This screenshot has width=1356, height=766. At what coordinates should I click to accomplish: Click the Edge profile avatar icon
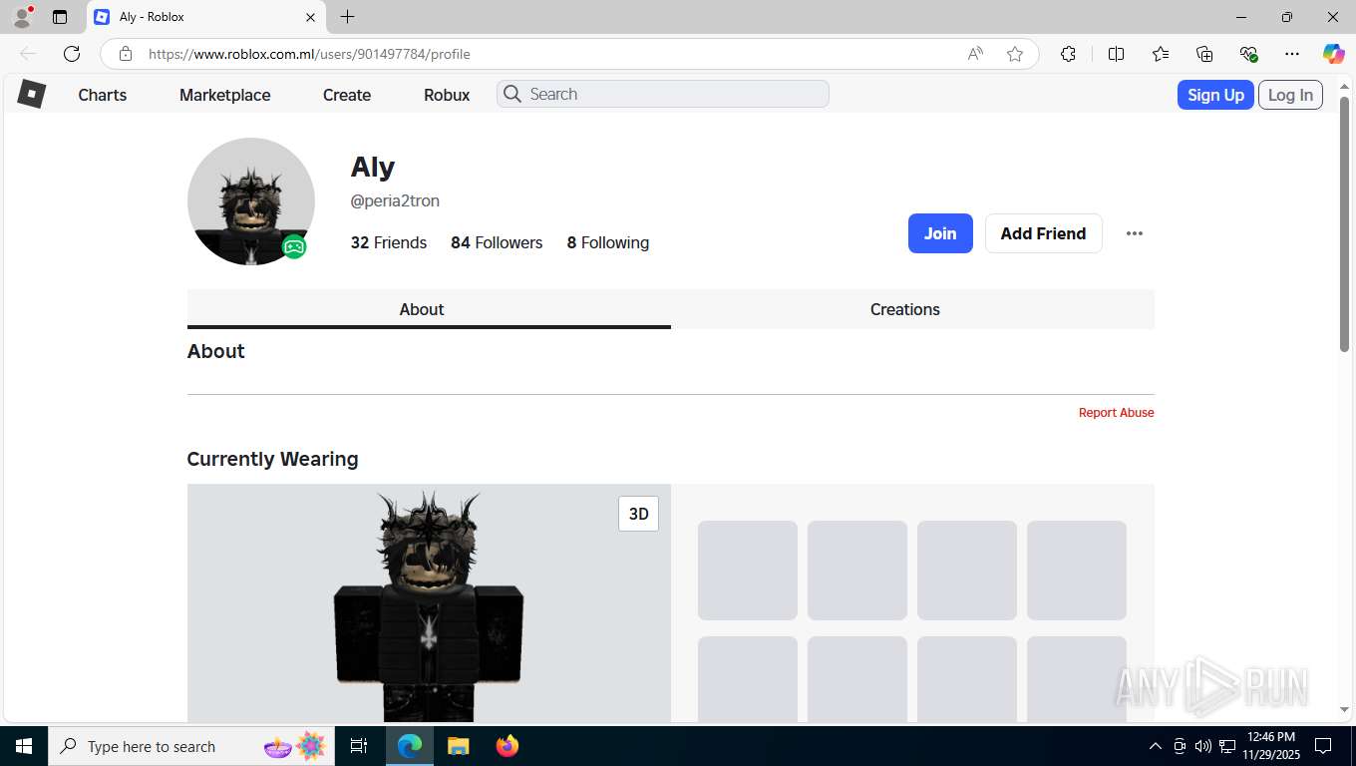point(22,17)
